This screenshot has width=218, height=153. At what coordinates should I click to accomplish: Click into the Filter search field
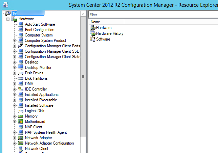(x=153, y=15)
